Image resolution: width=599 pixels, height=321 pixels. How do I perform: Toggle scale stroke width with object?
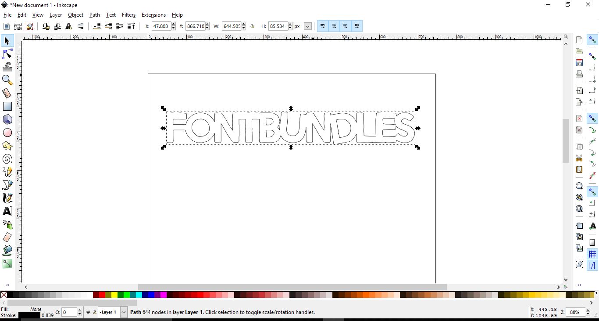coord(322,26)
